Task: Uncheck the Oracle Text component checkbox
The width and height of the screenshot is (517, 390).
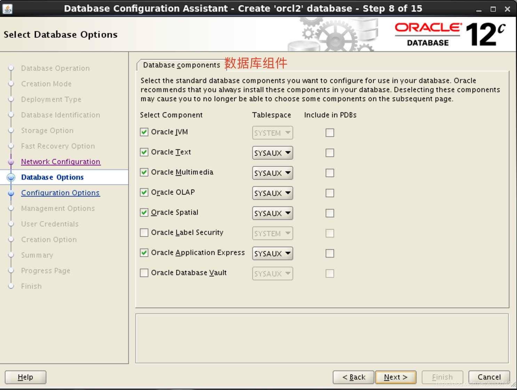Action: pyautogui.click(x=144, y=152)
